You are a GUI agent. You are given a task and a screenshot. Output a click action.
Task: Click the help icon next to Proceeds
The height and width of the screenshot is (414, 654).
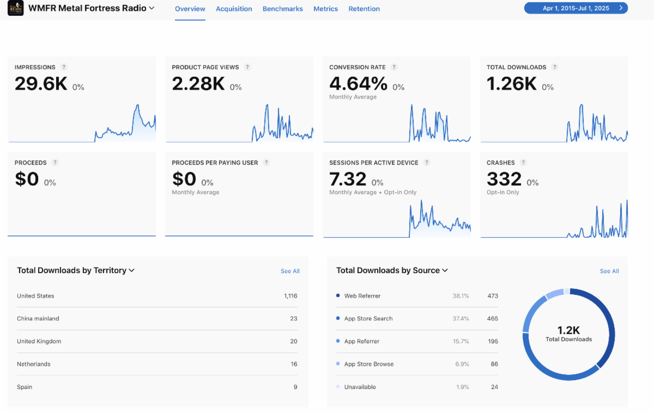(x=55, y=163)
